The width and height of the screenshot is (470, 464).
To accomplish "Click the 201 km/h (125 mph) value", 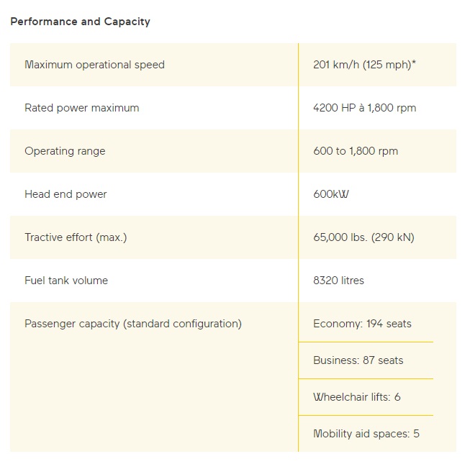I will coord(362,65).
